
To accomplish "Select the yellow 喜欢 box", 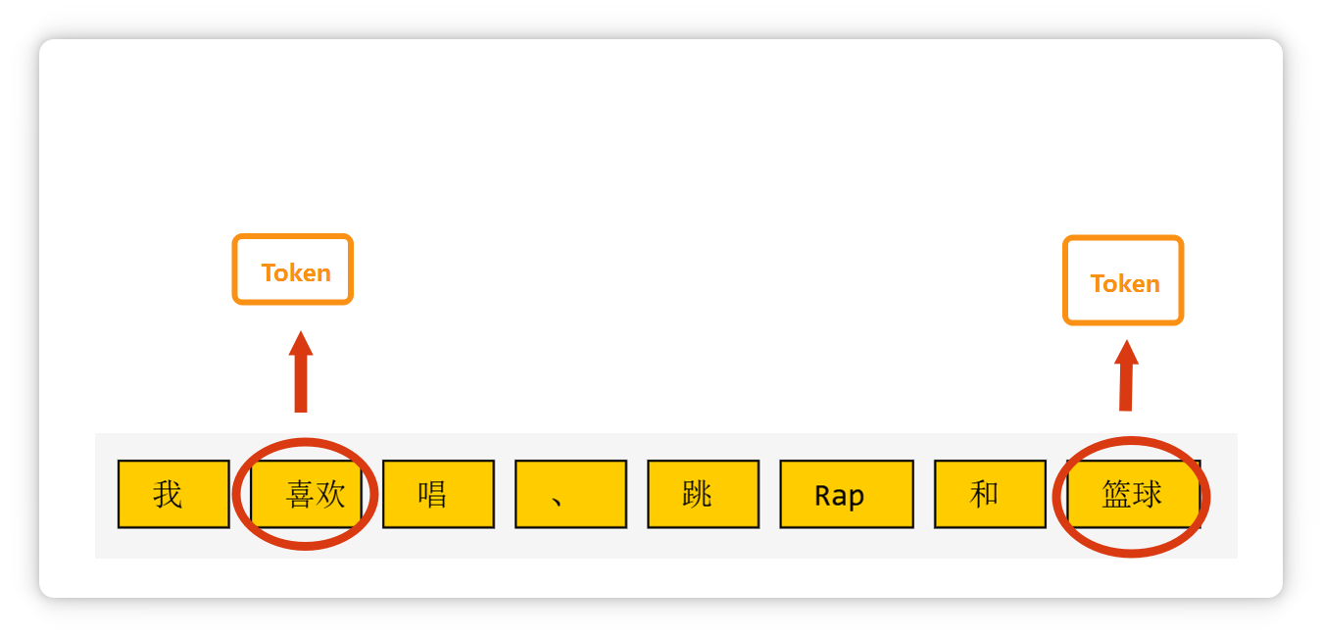I will 307,494.
